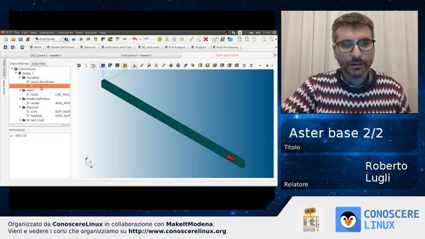Click the grey Redo arrow icon

click(146, 39)
